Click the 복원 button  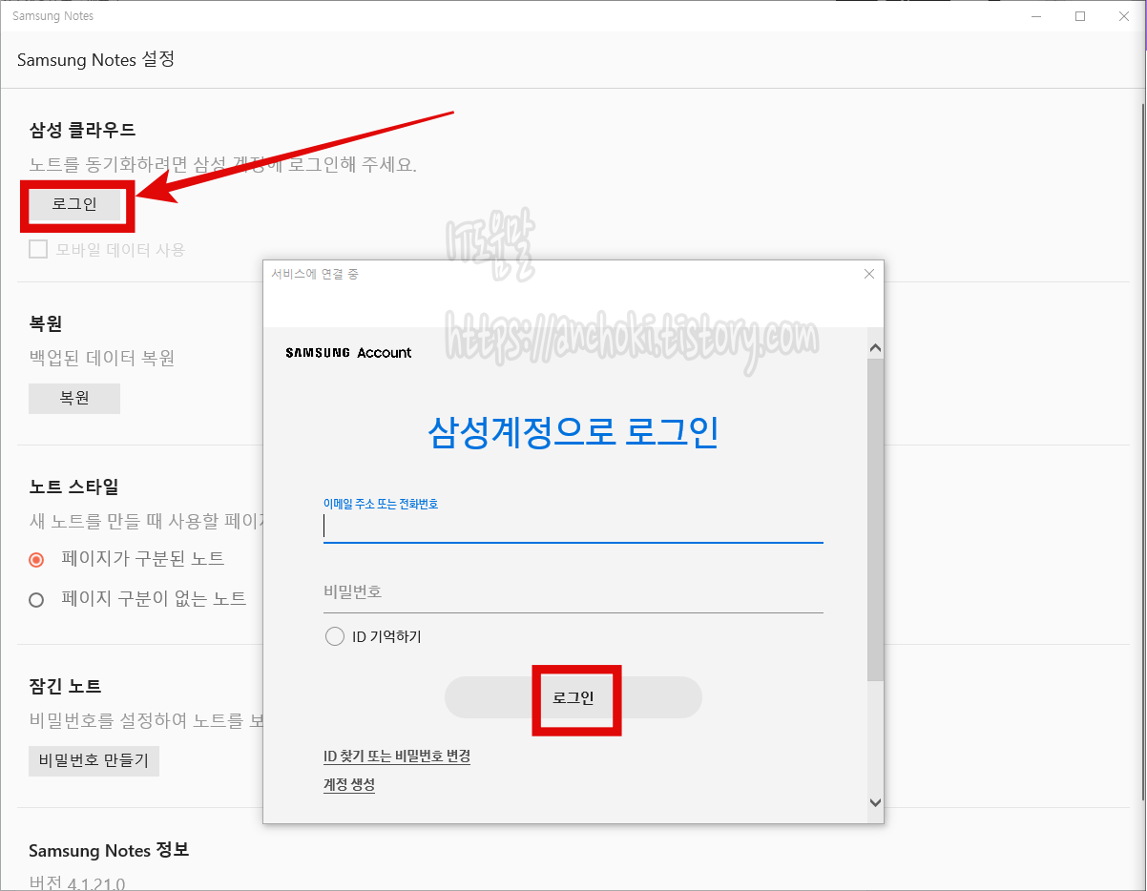(74, 399)
